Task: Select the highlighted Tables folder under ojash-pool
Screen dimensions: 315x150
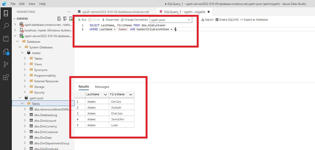Action: (43, 104)
